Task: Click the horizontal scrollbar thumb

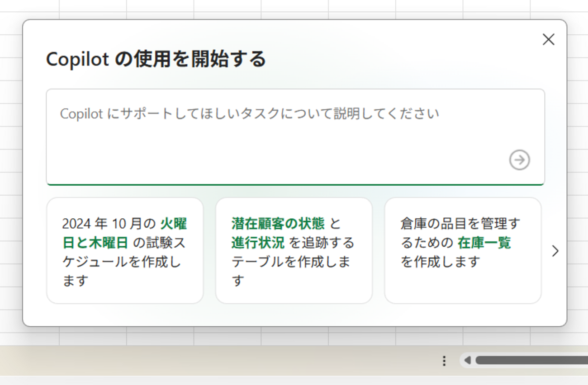Action: click(531, 360)
